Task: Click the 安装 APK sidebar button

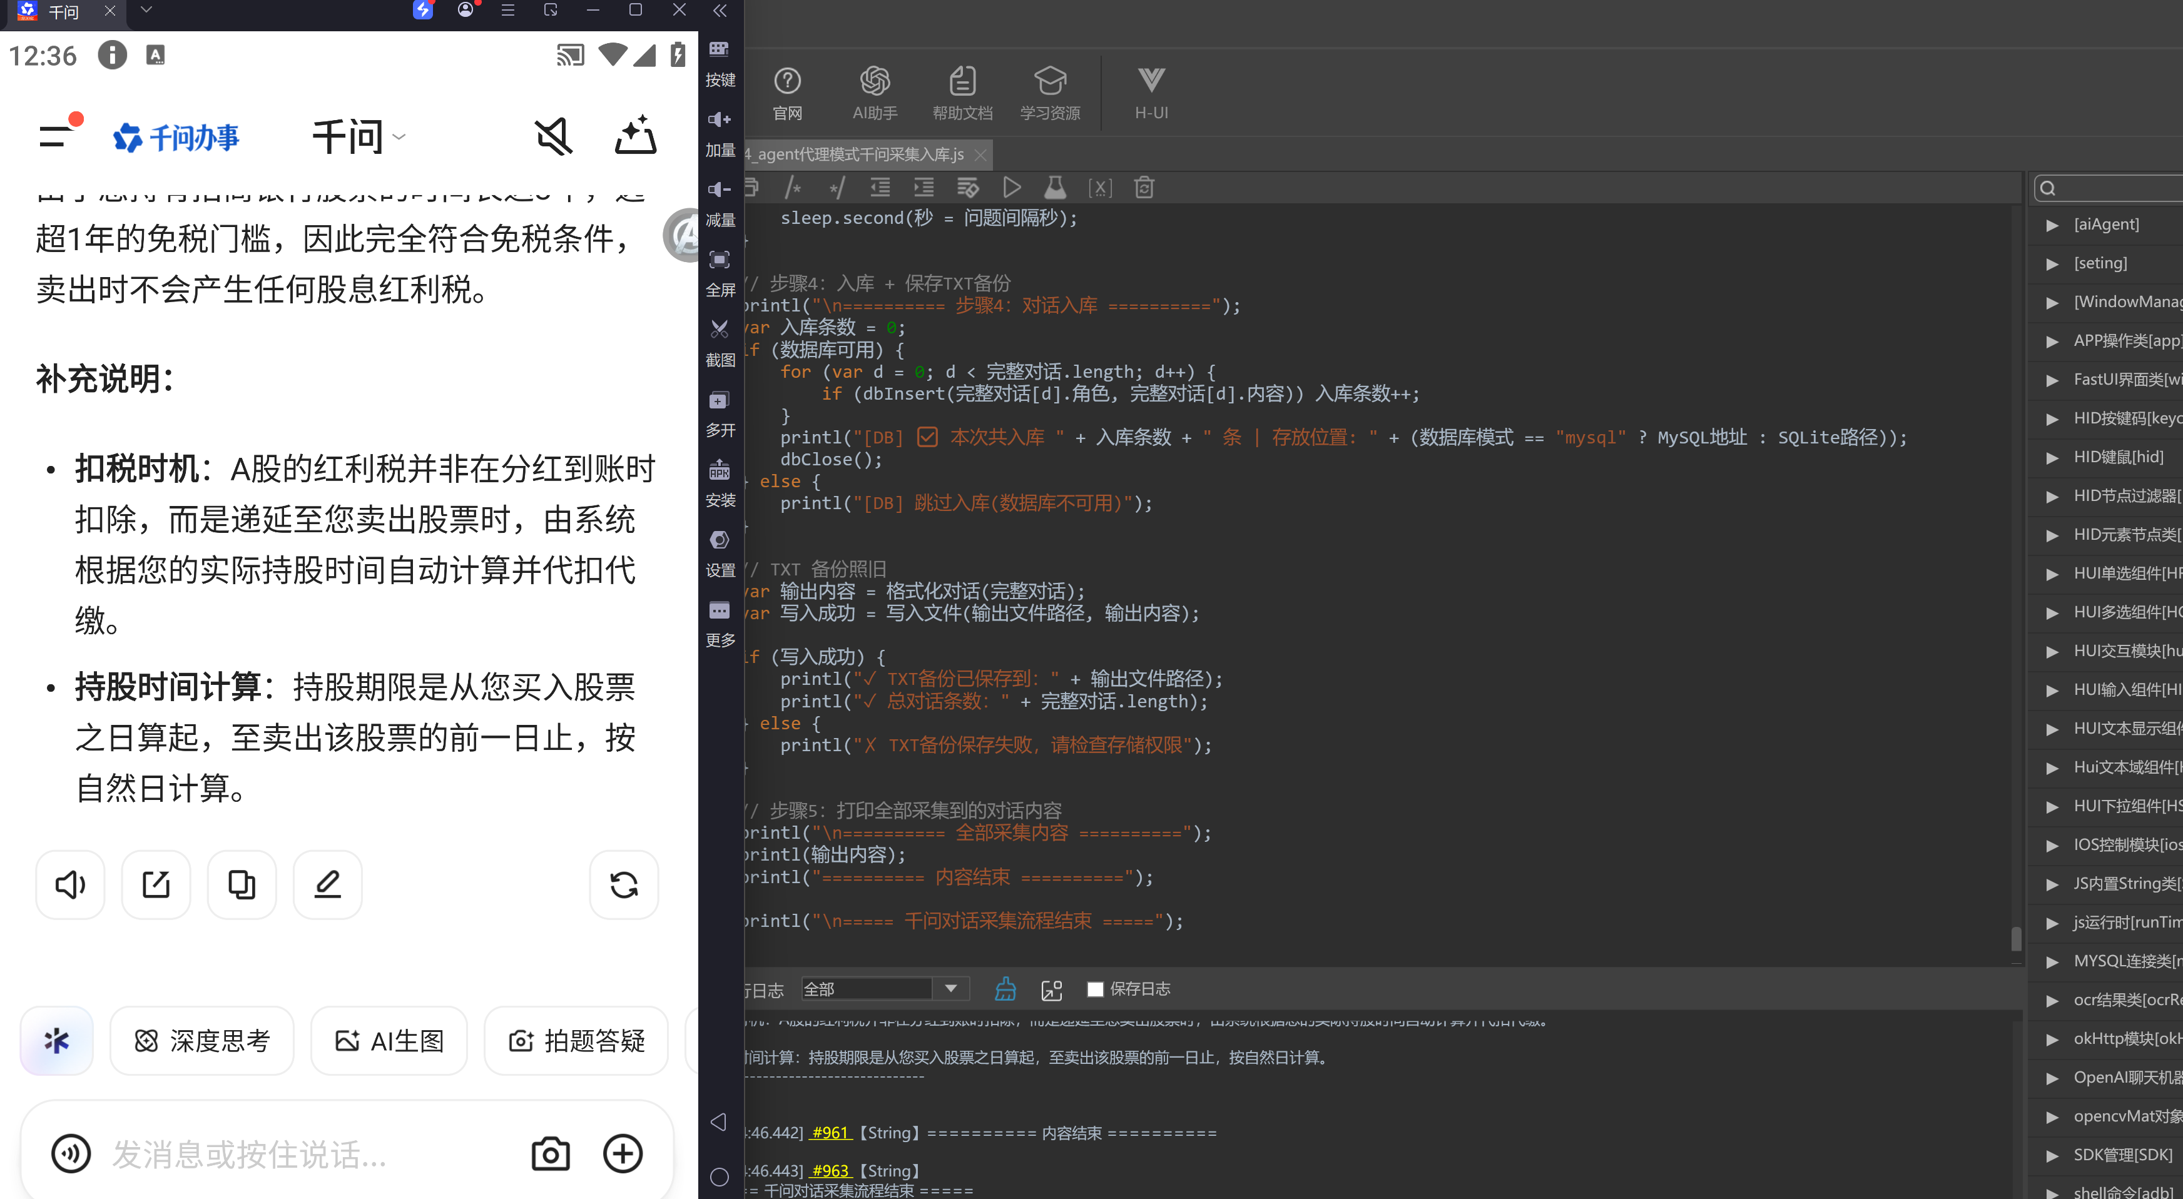Action: pos(720,483)
